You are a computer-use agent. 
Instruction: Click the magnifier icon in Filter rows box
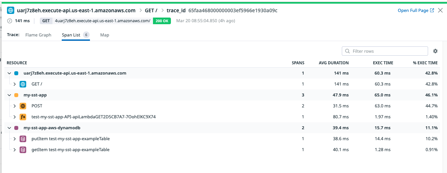click(x=347, y=51)
